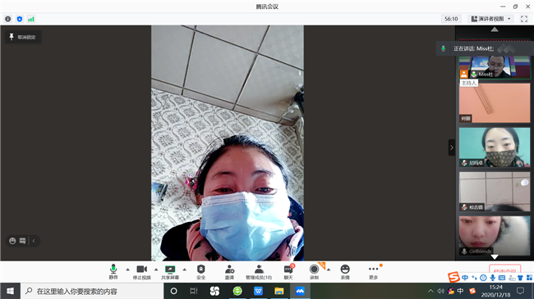Open the 更多 more options menu
The image size is (534, 299).
(373, 271)
